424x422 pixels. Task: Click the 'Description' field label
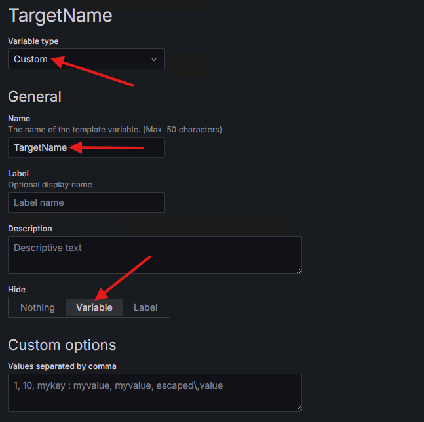[30, 229]
